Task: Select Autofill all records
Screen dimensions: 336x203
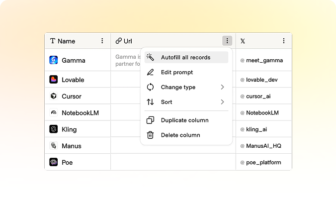Action: coord(186,57)
